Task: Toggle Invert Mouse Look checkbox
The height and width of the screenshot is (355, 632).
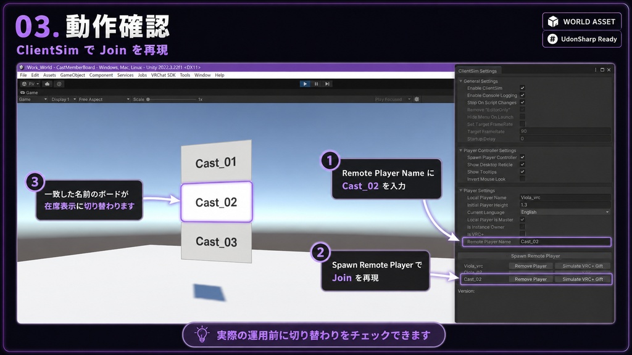Action: point(522,179)
